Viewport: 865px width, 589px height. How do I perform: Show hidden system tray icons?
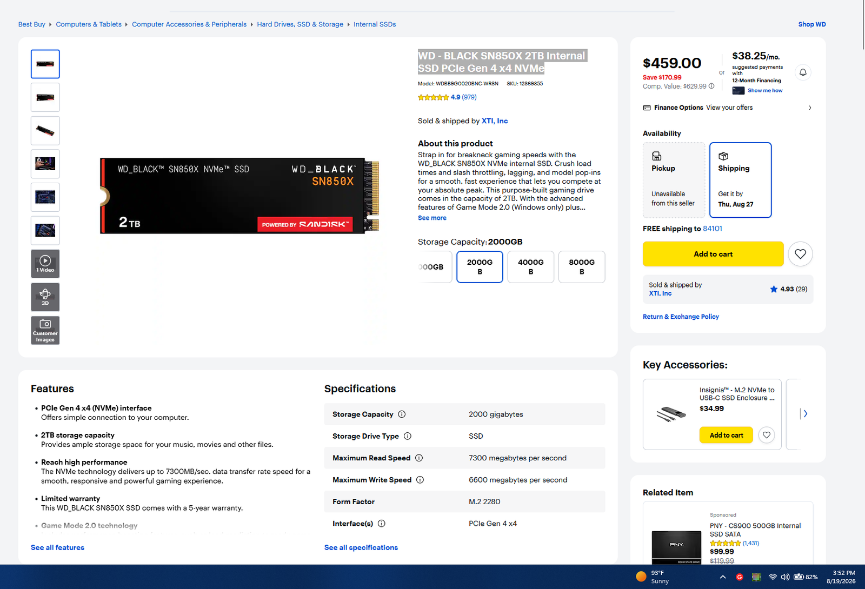(x=723, y=577)
